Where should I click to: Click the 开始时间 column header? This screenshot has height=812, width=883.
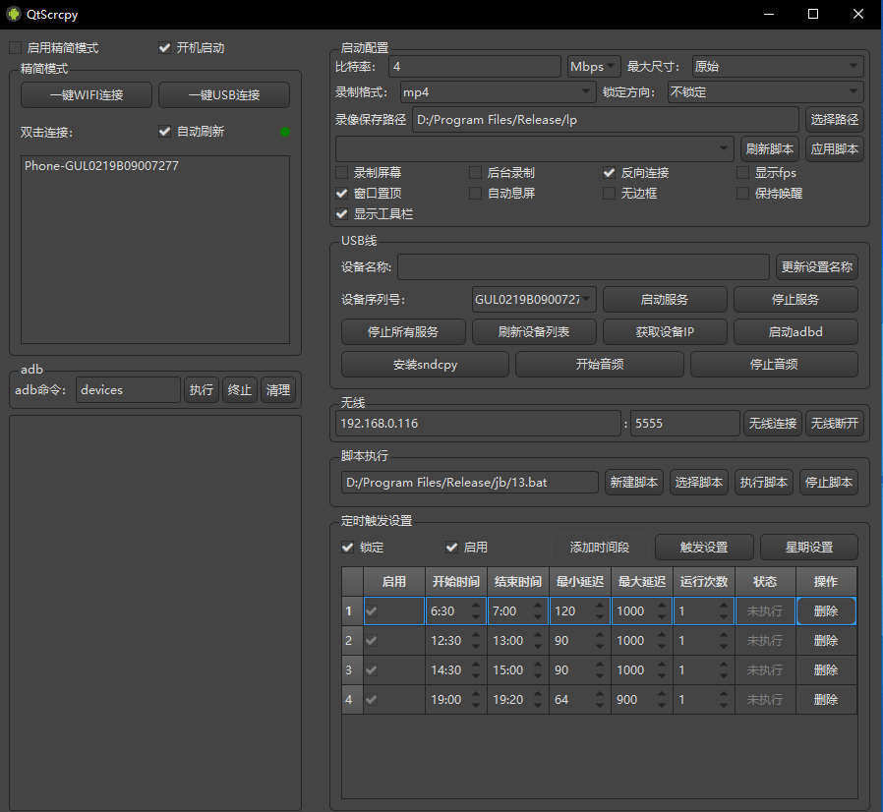coord(456,582)
